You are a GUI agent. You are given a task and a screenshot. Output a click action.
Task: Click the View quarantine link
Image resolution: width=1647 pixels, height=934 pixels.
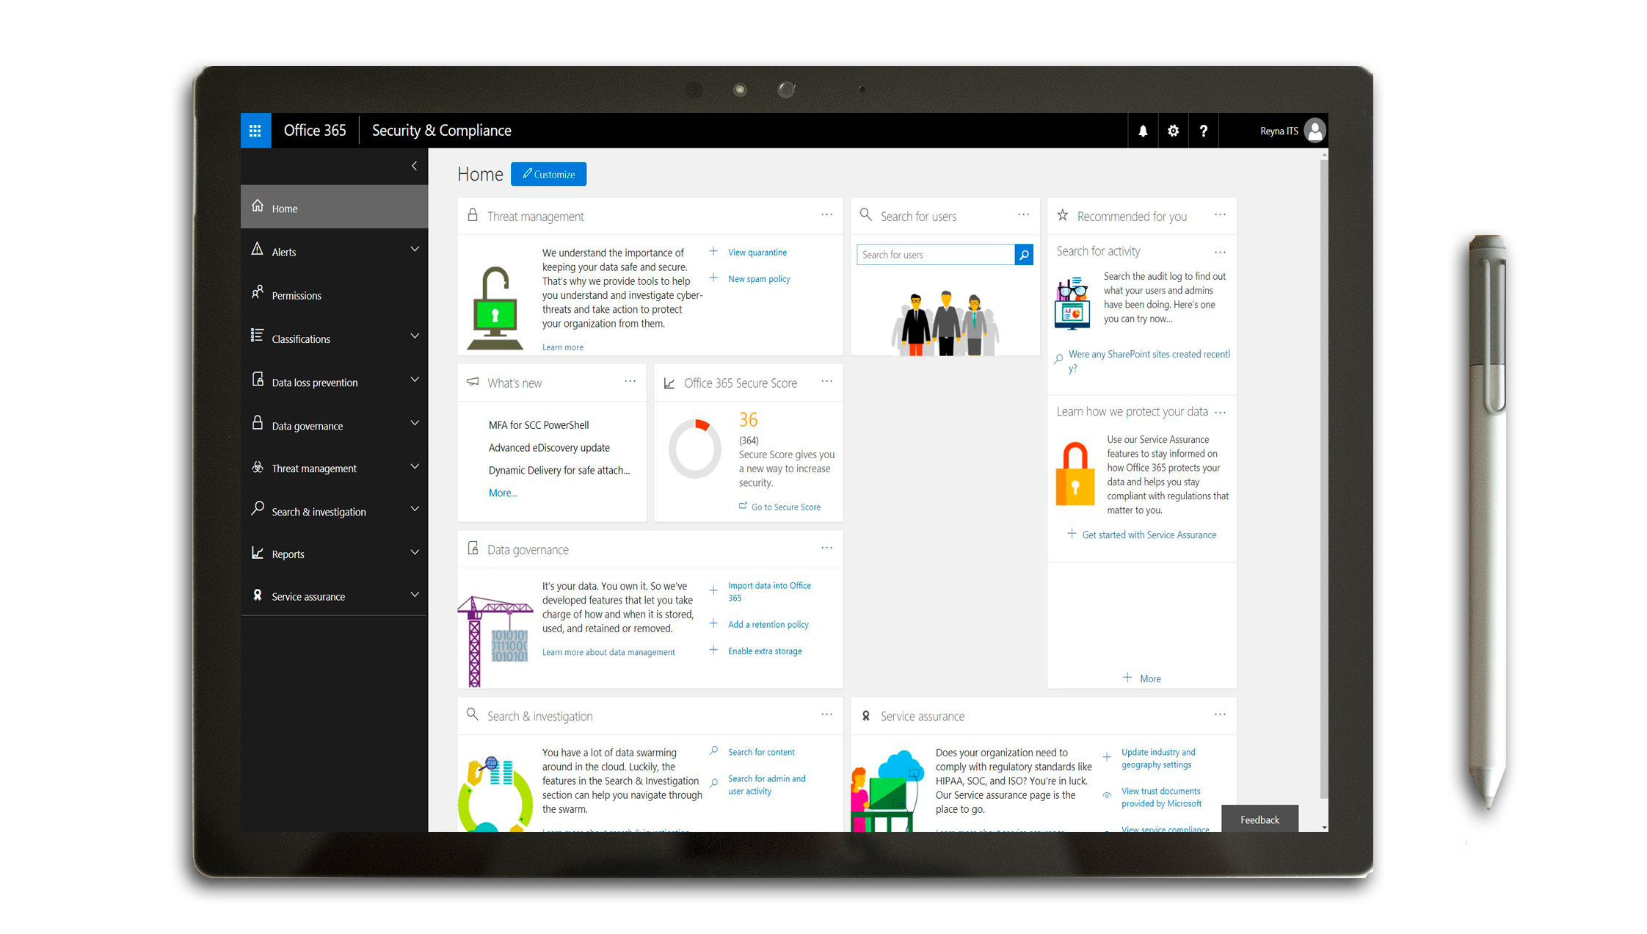coord(757,252)
